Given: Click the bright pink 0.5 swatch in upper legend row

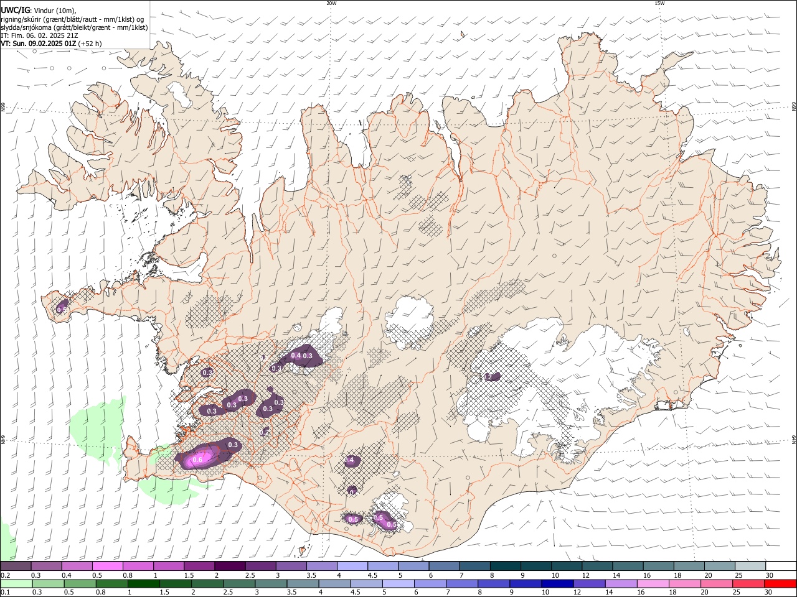Looking at the screenshot, I should pos(108,567).
